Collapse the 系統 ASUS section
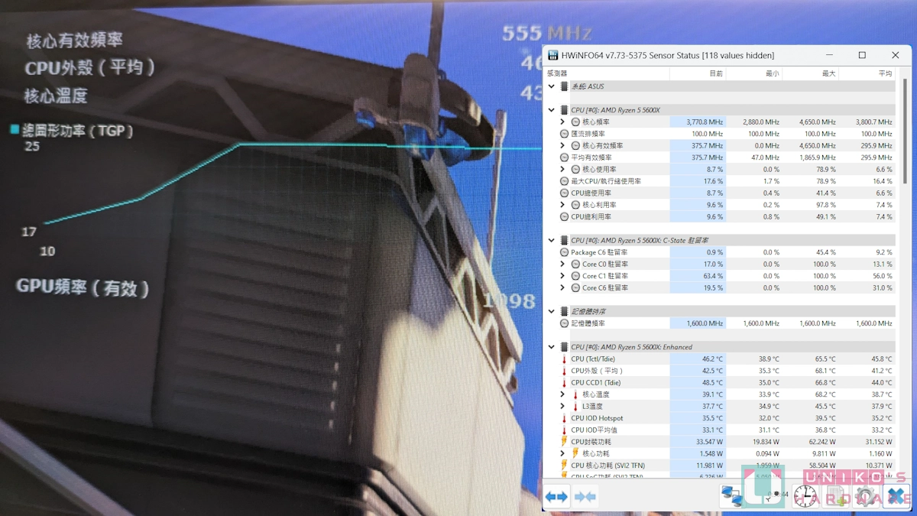 click(552, 86)
